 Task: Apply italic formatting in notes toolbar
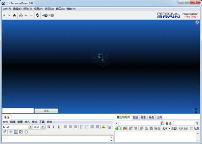coord(54,127)
